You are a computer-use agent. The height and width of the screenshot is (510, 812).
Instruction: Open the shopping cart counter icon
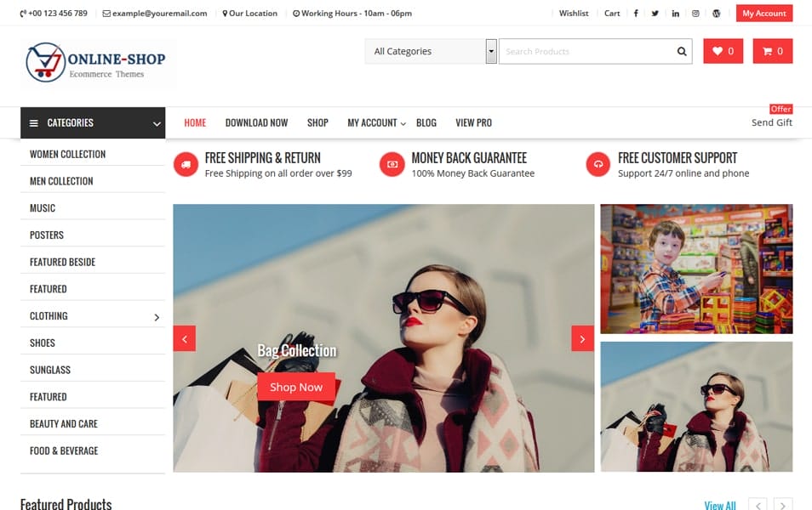coord(772,51)
